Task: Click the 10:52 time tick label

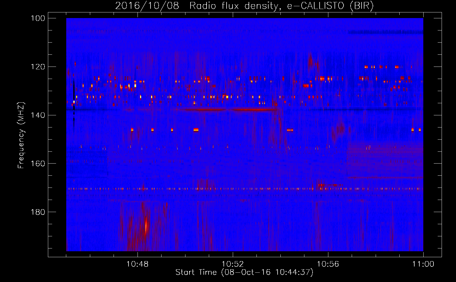Action: coord(233,264)
